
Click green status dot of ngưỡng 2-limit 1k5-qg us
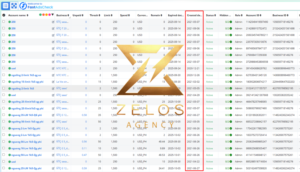pyautogui.click(x=10, y=75)
